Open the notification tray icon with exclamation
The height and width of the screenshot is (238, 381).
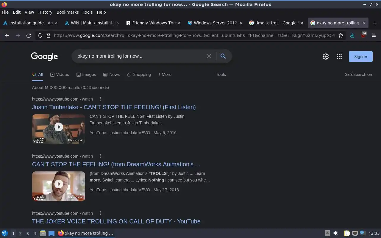pos(363,233)
